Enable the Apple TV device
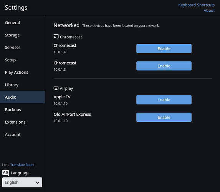The width and height of the screenshot is (220, 192). pyautogui.click(x=164, y=100)
